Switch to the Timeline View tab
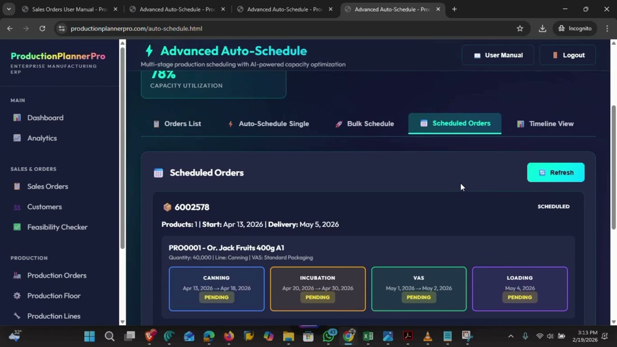The image size is (617, 347). tap(545, 124)
